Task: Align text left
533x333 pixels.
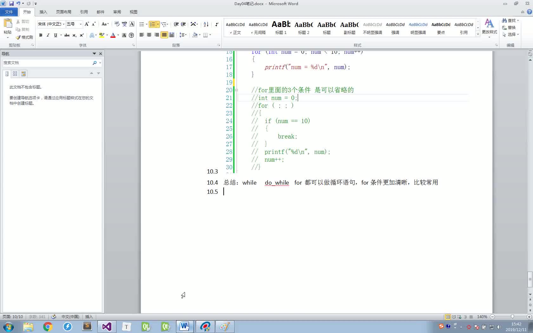Action: click(x=141, y=35)
